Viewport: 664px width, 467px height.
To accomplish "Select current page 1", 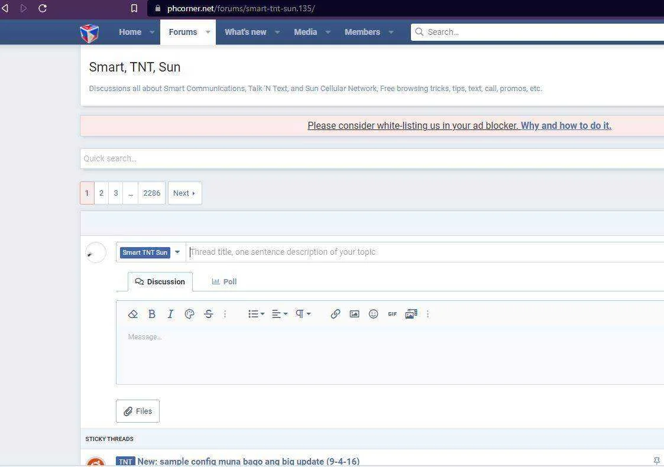I will 87,193.
